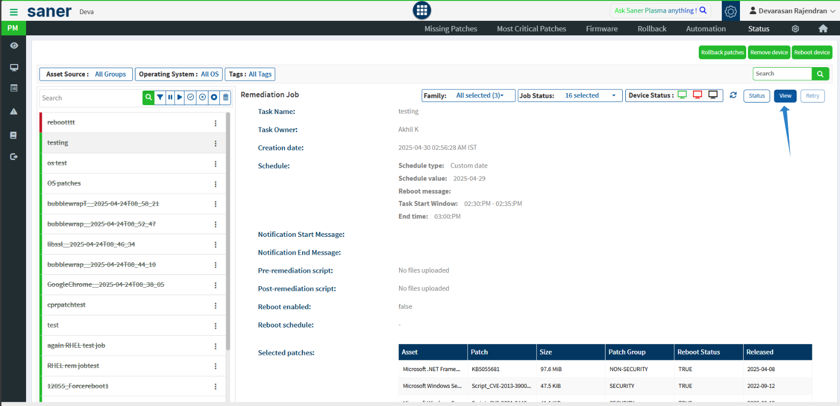Click the refresh icon beside Device Status
Screen dimensions: 840x406
tap(733, 95)
